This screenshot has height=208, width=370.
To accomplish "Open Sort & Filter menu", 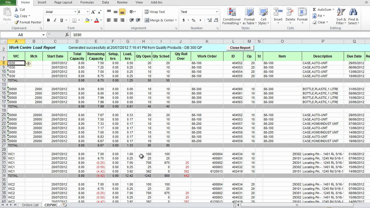I will (341, 16).
